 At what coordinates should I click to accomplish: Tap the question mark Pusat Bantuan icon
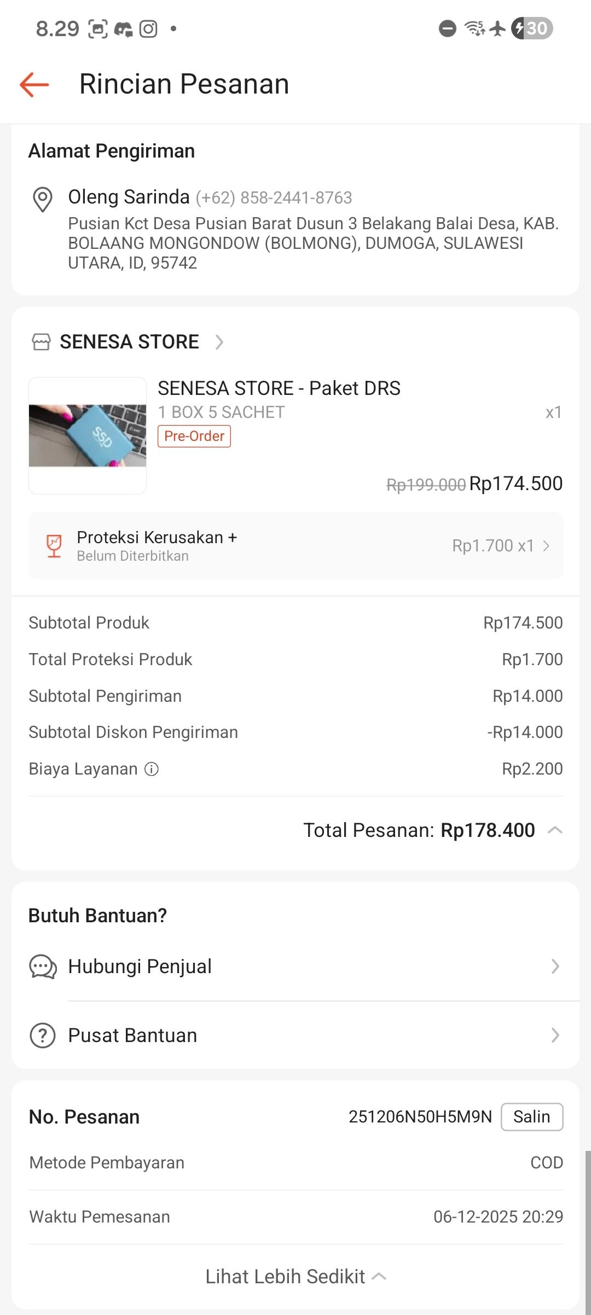pos(43,1035)
